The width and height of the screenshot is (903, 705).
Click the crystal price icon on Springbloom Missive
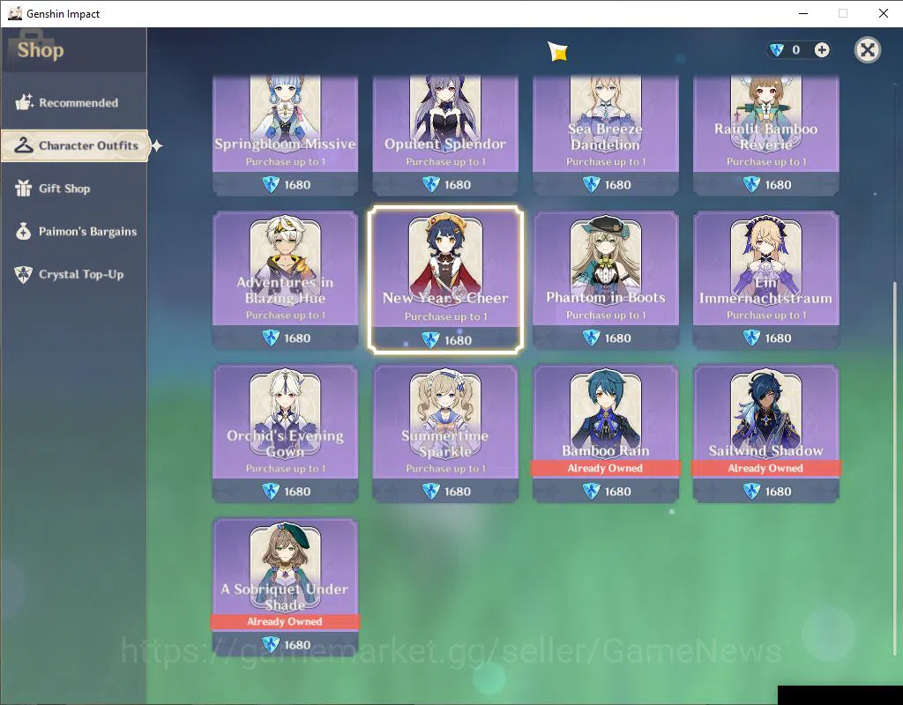[271, 184]
